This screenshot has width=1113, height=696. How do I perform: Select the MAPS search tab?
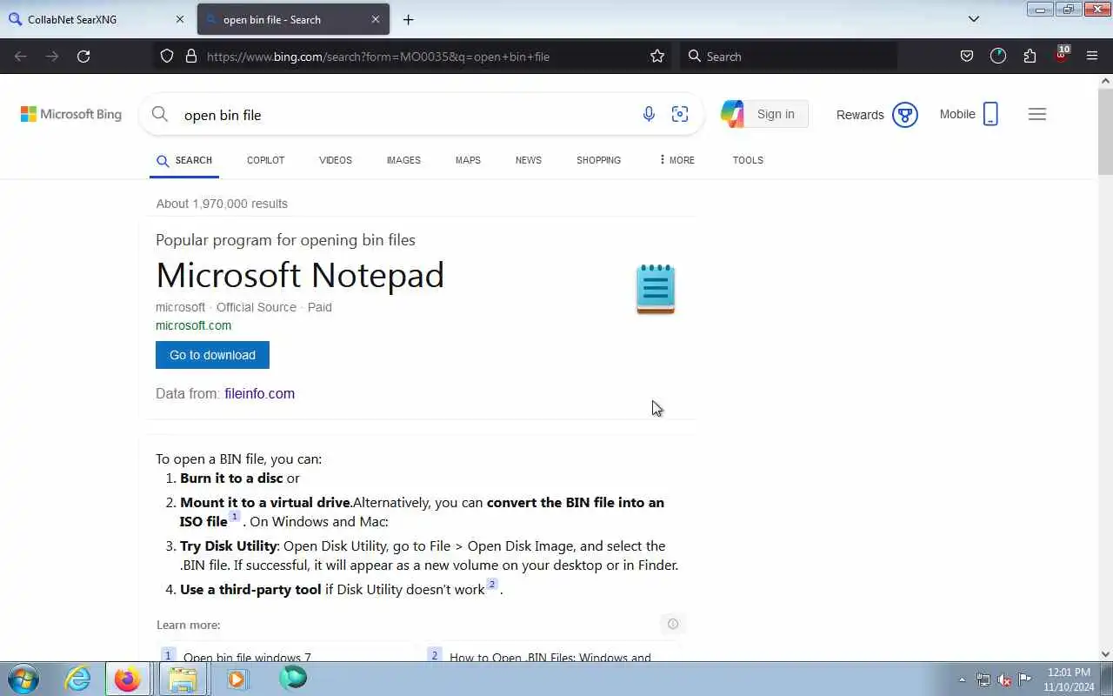(x=468, y=160)
